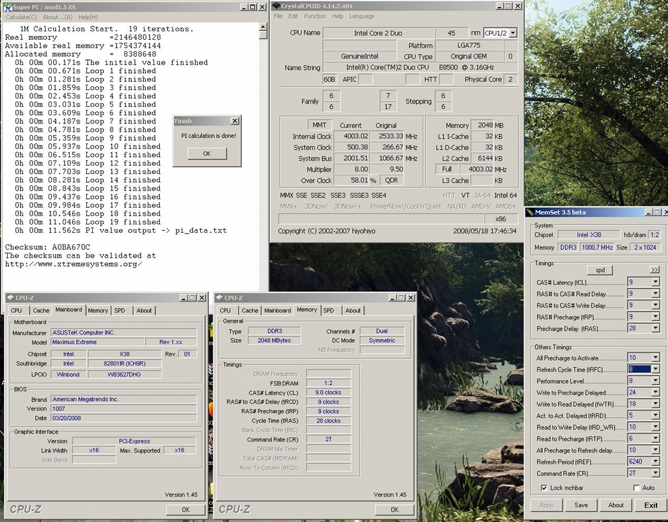Screen dimensions: 668x522
Task: Switch to SPD tab in Memory CPU-Z window
Action: 328,310
